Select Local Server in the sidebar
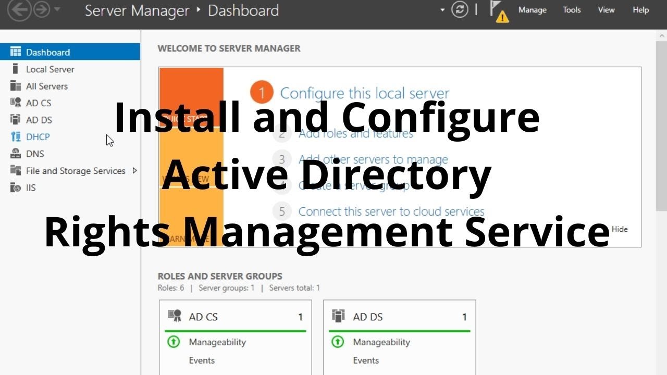Screen dimensions: 667x375 70,69
